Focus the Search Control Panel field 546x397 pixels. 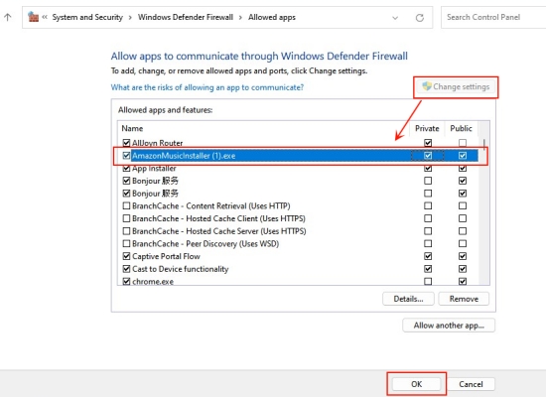click(x=493, y=17)
